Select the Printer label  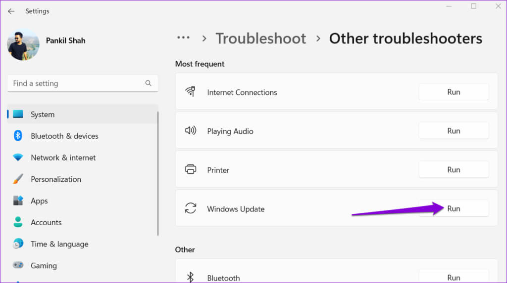pos(218,170)
